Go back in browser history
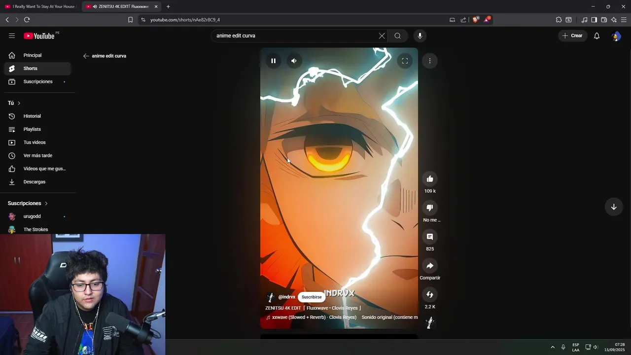 [7, 20]
